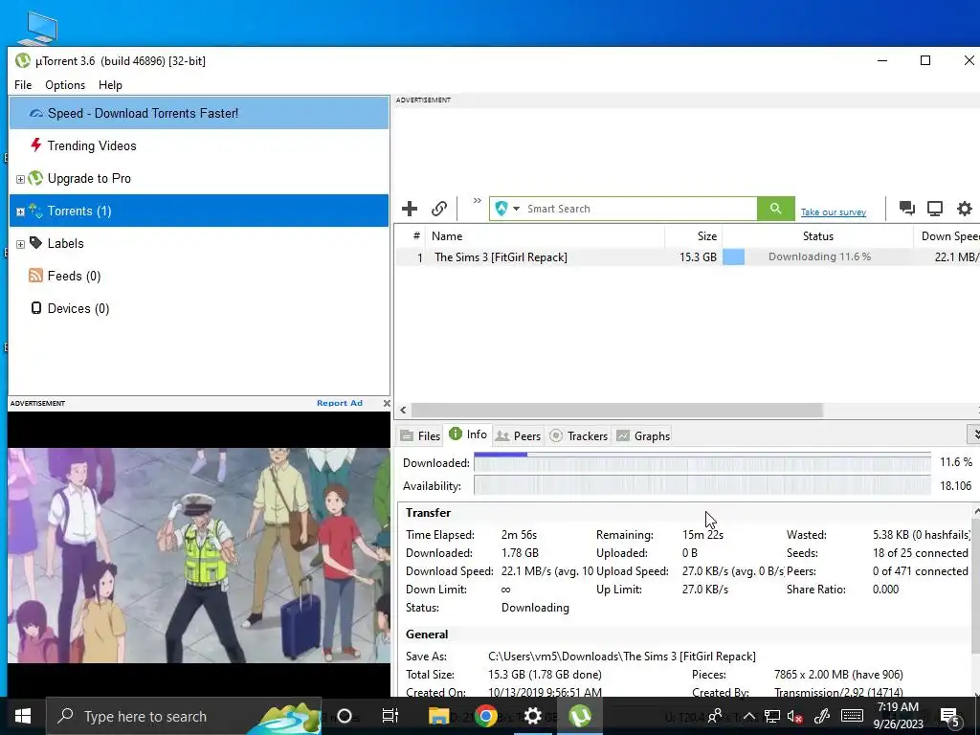Click into the Smart Search field

pos(639,209)
